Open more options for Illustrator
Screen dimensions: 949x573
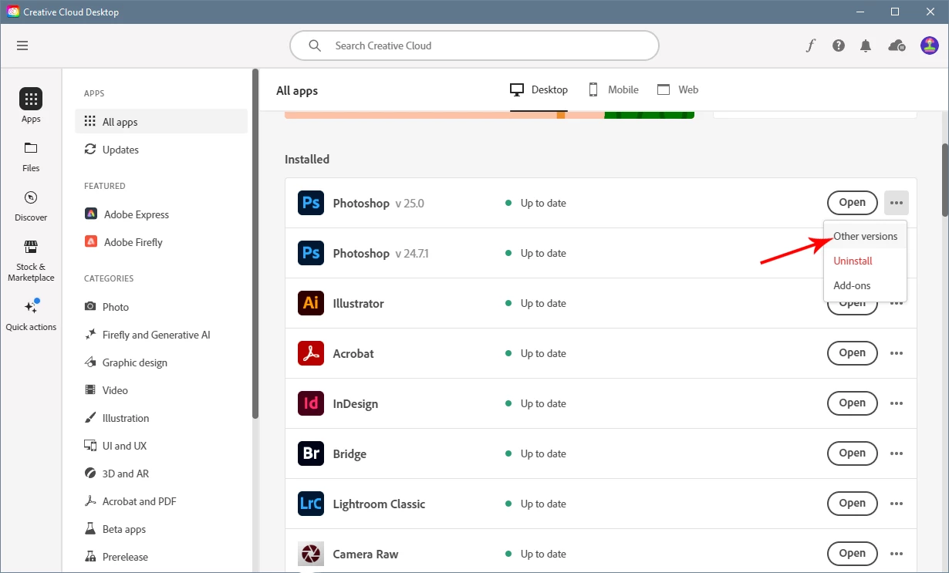point(897,304)
